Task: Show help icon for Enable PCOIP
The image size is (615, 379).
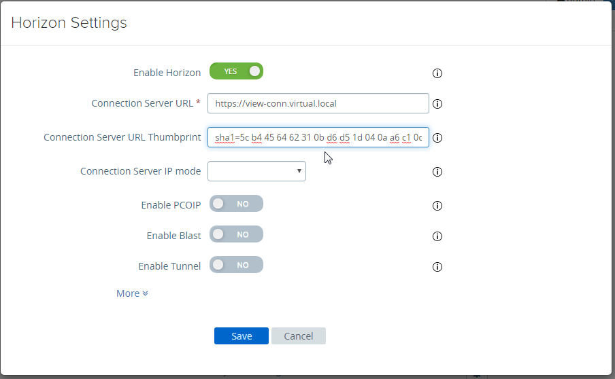Action: click(437, 206)
